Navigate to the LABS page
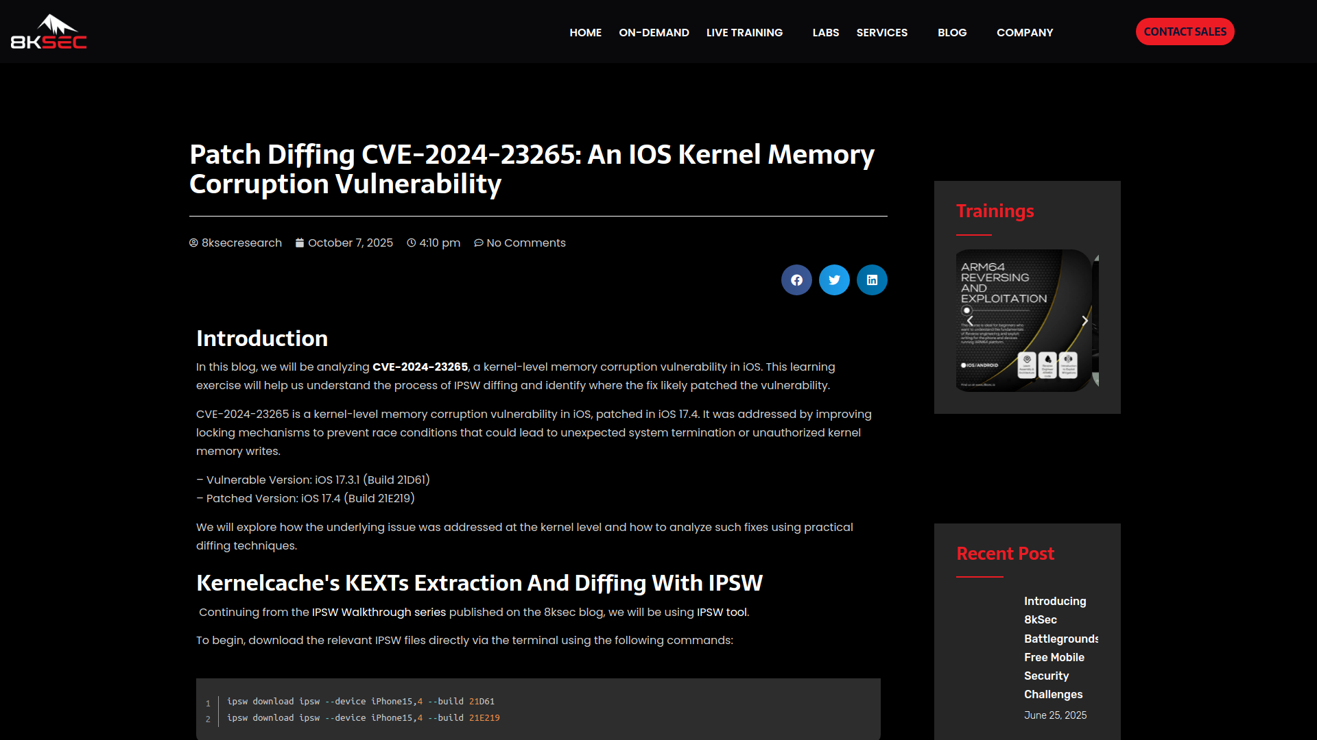 click(825, 32)
